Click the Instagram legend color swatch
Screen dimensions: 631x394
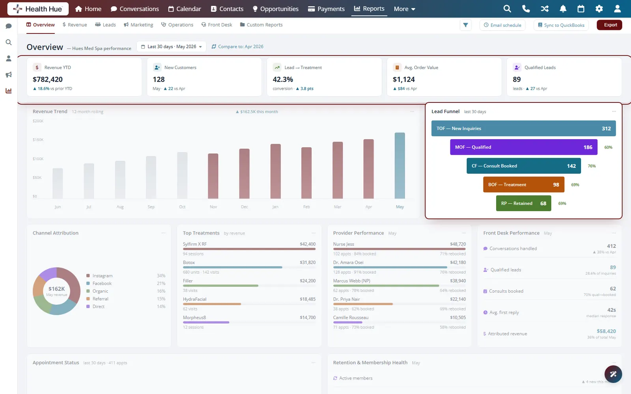tap(88, 276)
